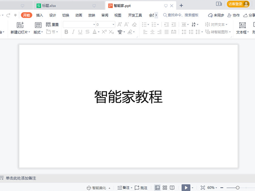Image resolution: width=255 pixels, height=191 pixels.
Task: Click the text highlight pen icon
Action: click(x=130, y=32)
